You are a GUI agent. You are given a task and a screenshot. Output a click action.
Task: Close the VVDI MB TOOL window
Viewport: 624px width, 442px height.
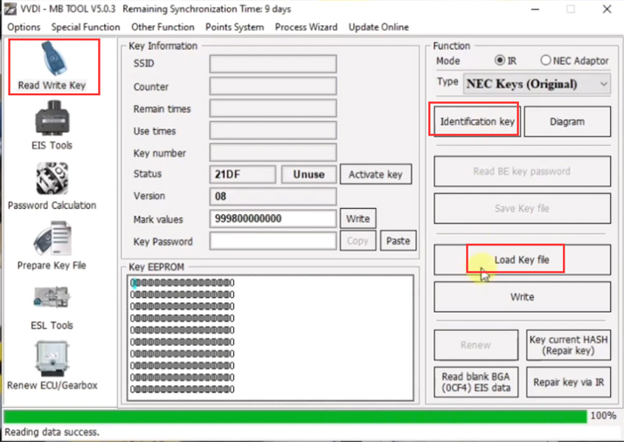click(607, 9)
